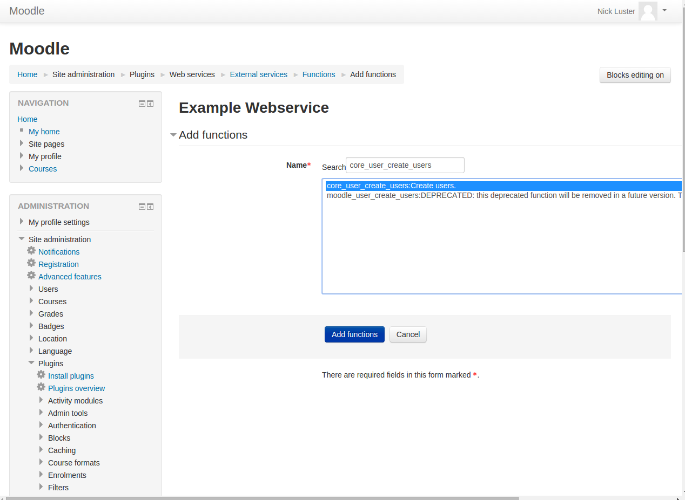Collapse the Plugins tree node
The width and height of the screenshot is (685, 500).
(x=31, y=363)
